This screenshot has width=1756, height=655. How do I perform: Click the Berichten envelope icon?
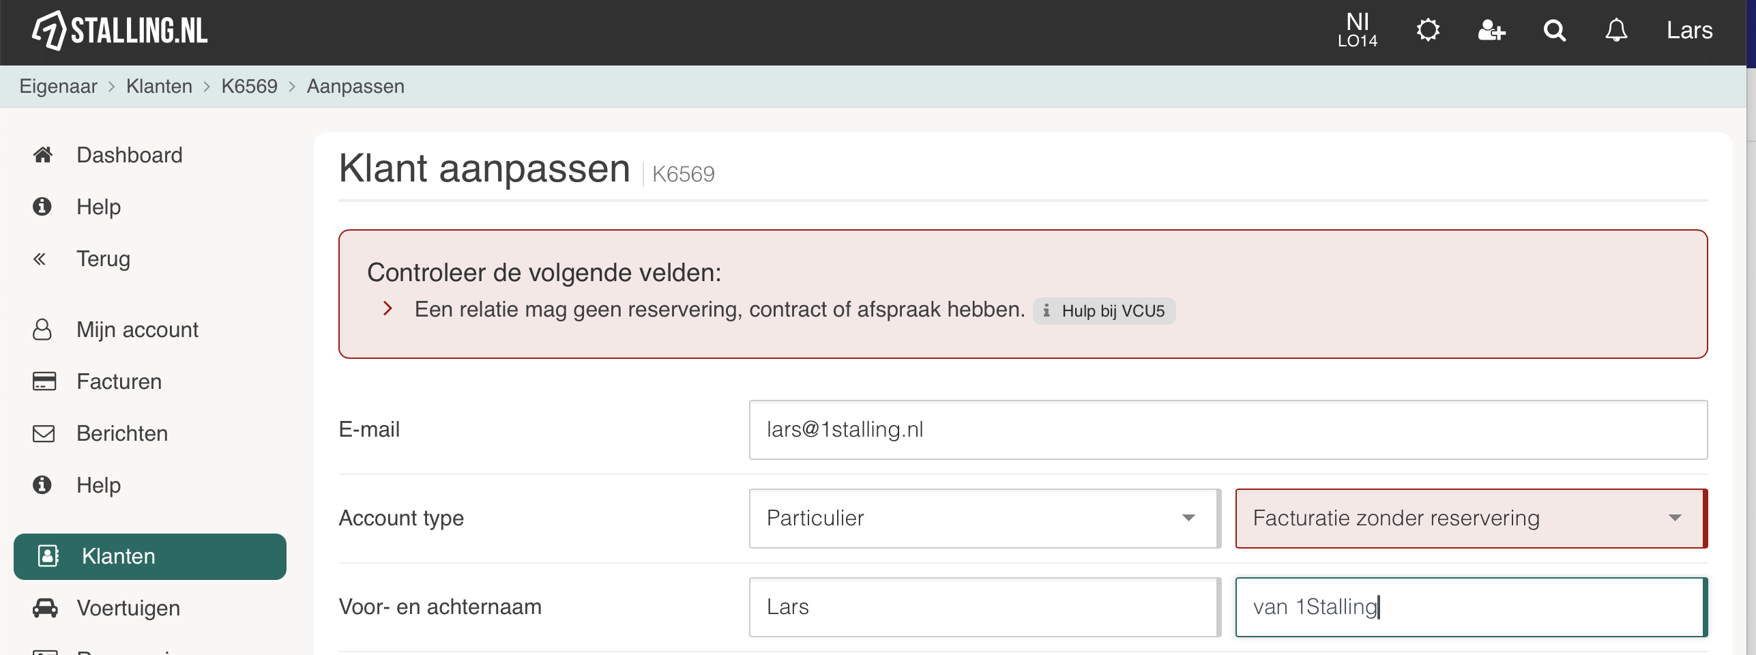click(x=44, y=433)
